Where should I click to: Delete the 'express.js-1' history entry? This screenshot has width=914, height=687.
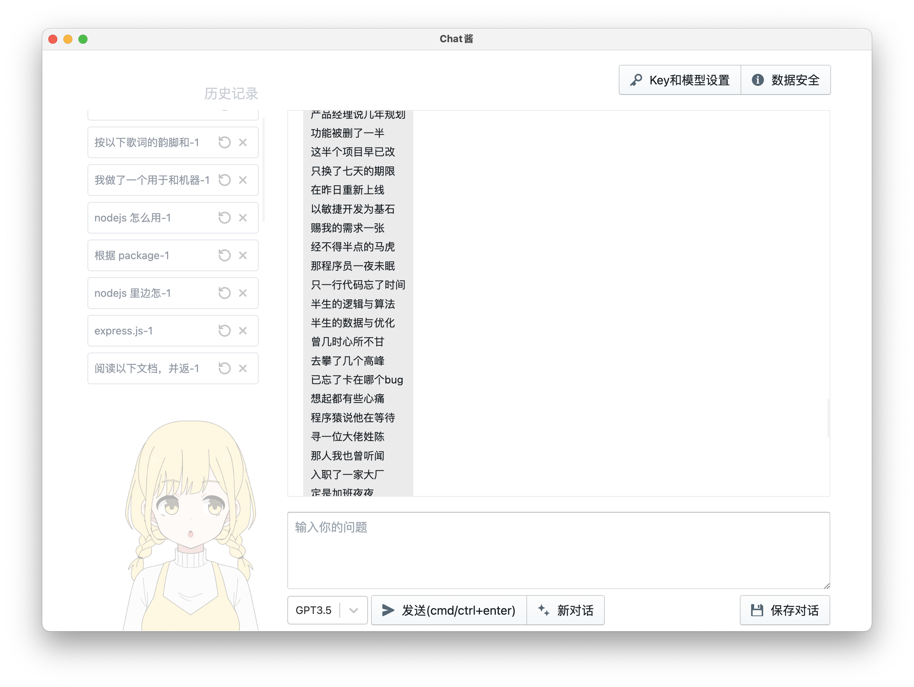coord(243,331)
